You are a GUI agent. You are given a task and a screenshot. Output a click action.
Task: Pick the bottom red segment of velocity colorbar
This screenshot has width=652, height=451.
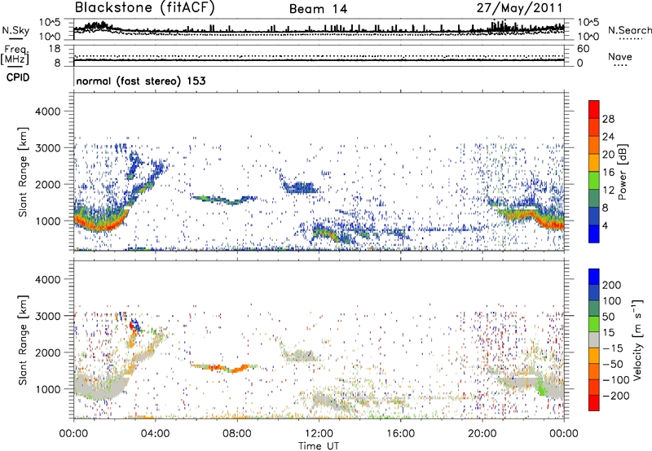[594, 403]
